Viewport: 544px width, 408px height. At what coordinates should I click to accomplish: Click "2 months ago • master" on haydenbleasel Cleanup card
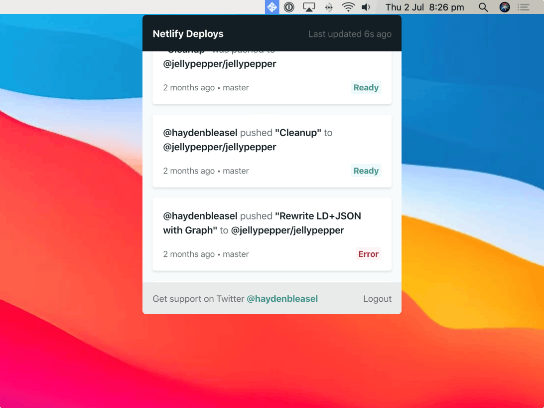[206, 171]
